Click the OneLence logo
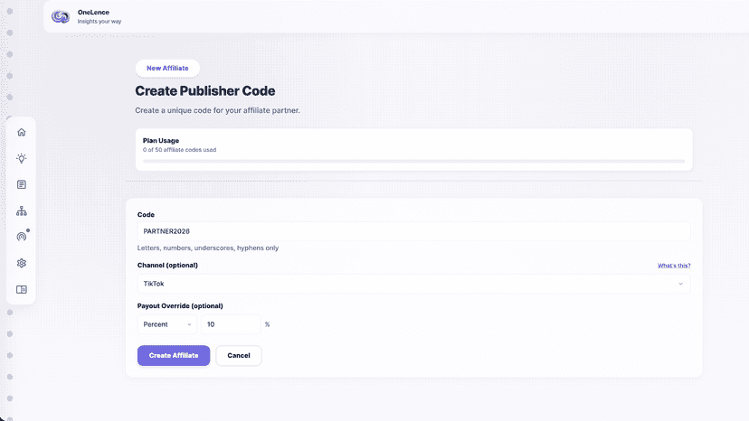The width and height of the screenshot is (749, 421). coord(61,16)
